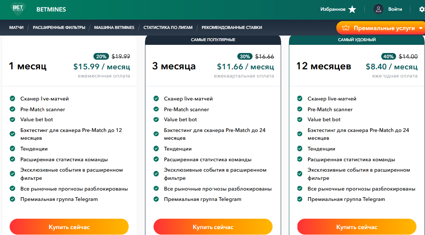Click the 3 месяца plan title
This screenshot has width=425, height=235.
pos(174,66)
